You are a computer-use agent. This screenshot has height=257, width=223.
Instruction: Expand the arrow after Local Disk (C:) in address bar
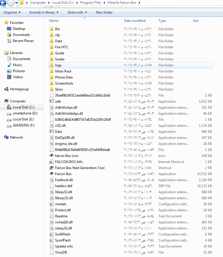point(77,3)
